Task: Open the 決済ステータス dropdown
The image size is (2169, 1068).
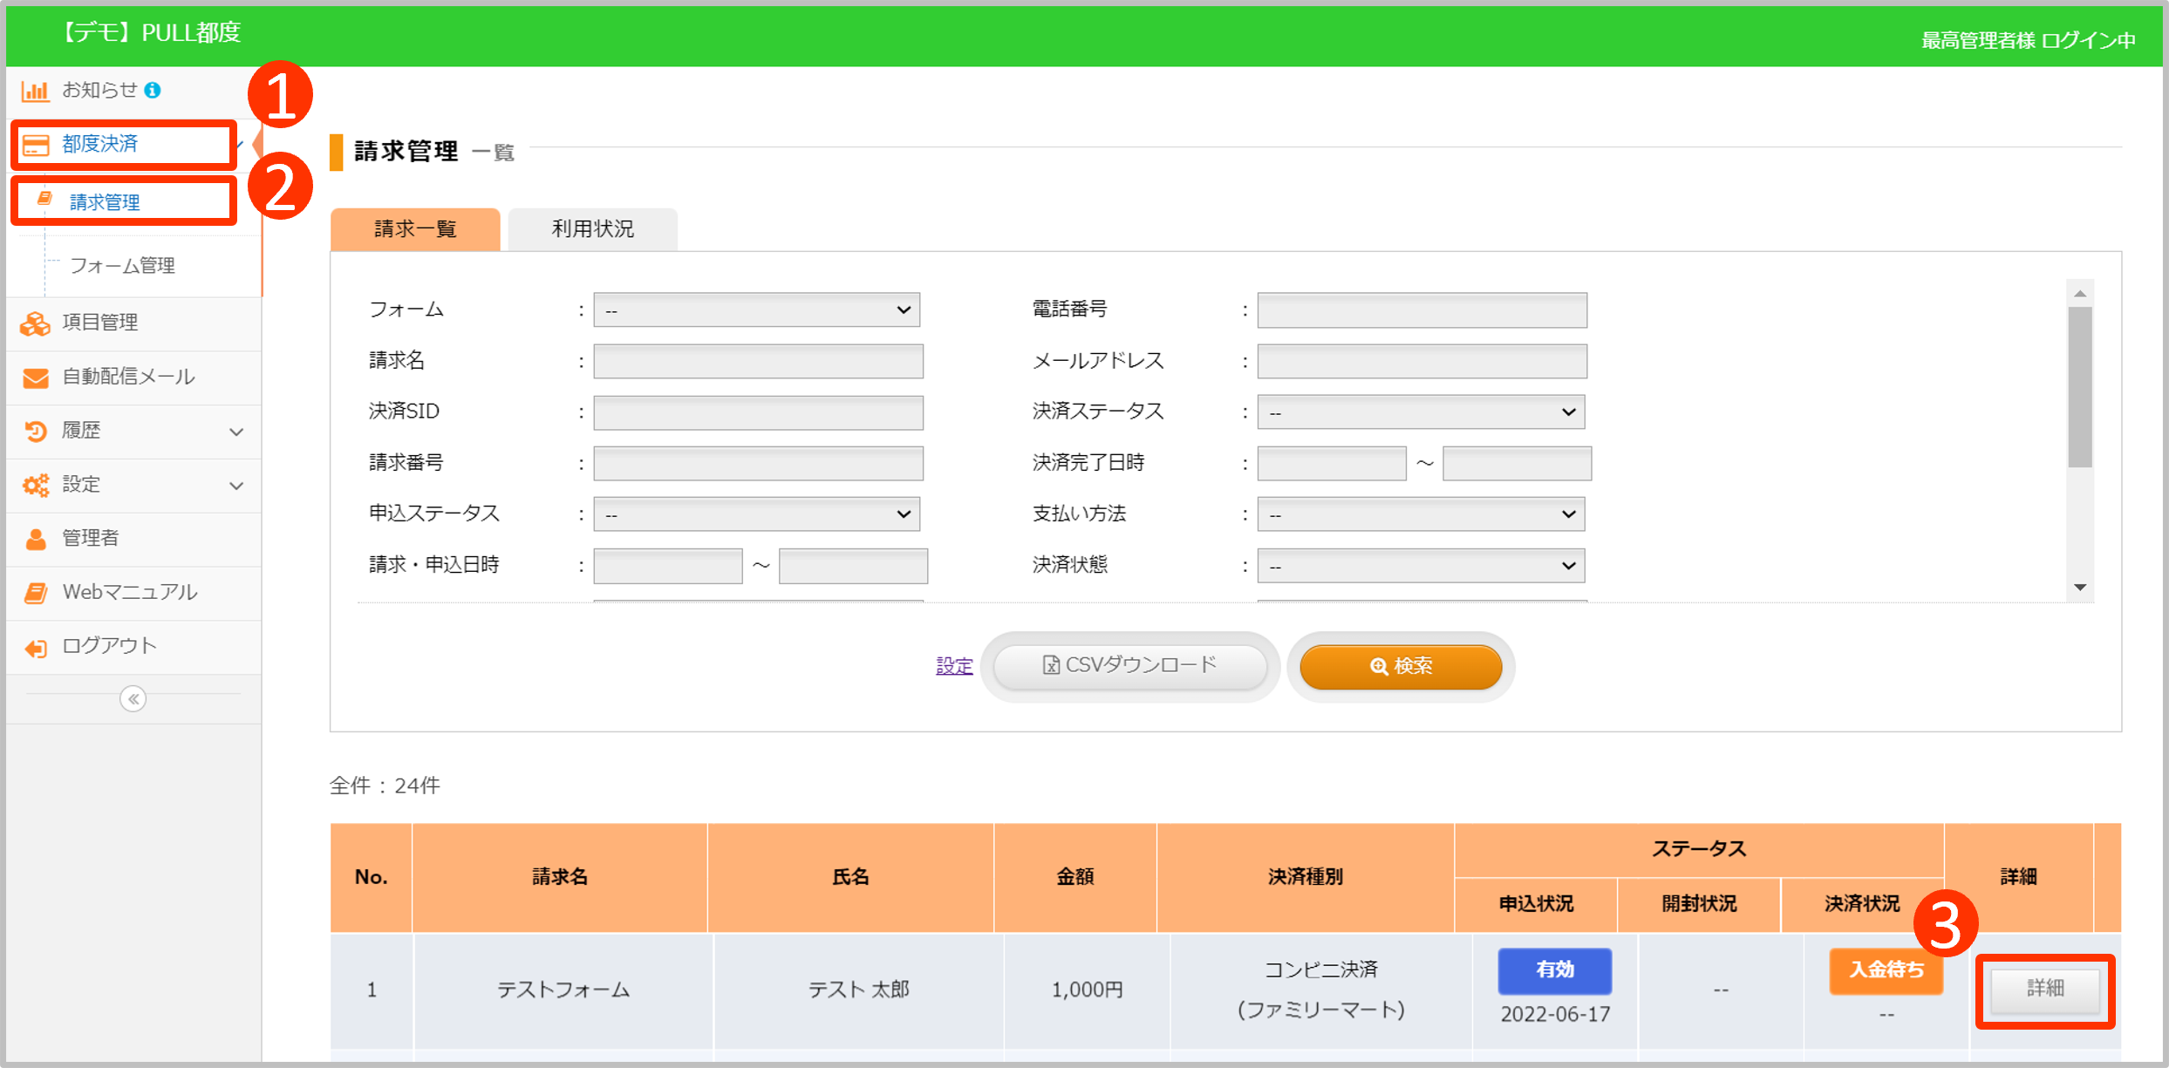Action: click(x=1421, y=412)
